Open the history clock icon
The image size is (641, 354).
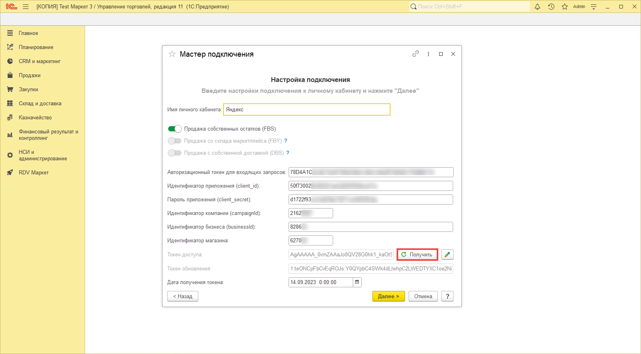[x=551, y=7]
